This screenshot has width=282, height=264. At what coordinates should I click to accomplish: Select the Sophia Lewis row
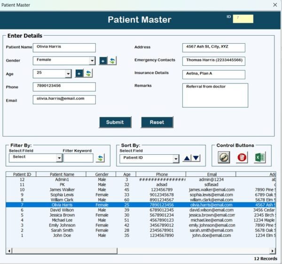pyautogui.click(x=141, y=195)
